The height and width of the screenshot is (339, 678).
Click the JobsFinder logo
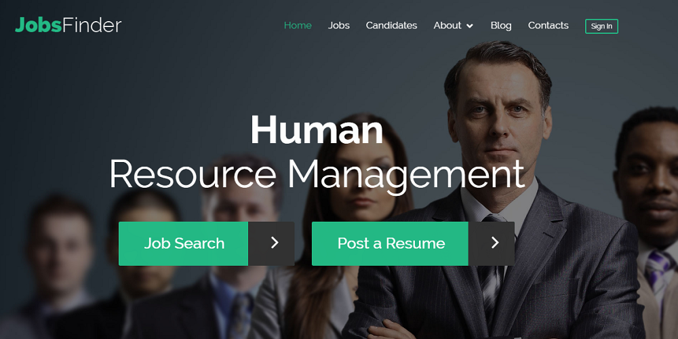coord(68,25)
